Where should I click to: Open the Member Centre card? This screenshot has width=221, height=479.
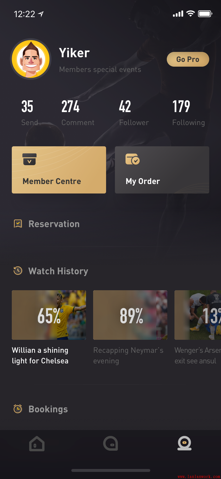coord(59,170)
